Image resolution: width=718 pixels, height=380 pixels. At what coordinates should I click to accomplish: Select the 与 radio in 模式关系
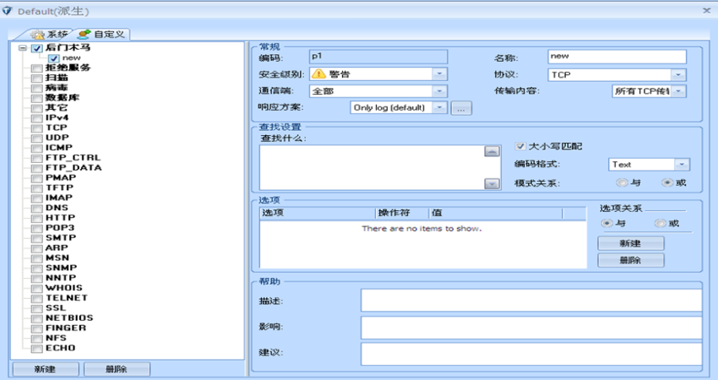(x=622, y=182)
